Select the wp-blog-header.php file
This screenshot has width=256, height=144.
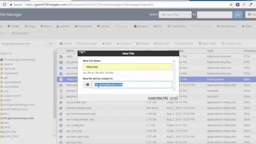[79, 108]
